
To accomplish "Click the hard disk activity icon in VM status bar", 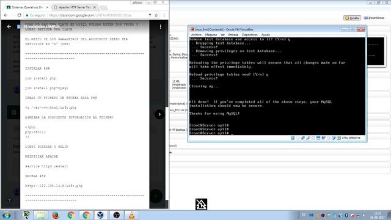I will pyautogui.click(x=293, y=138).
